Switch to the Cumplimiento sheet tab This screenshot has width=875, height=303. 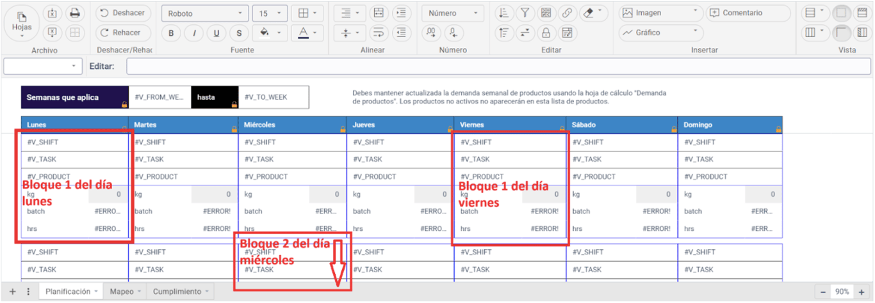180,291
